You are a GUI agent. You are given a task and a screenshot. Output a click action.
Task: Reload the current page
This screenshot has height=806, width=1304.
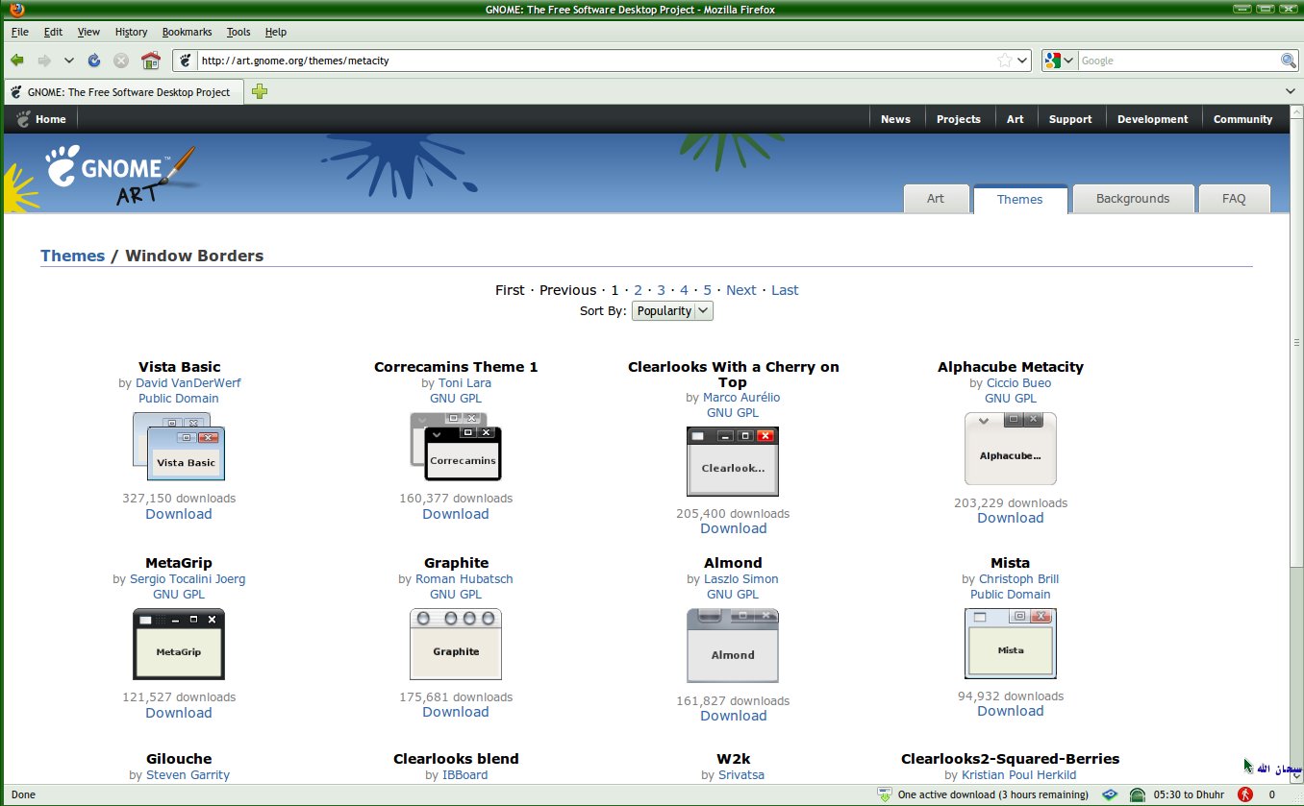click(x=93, y=60)
